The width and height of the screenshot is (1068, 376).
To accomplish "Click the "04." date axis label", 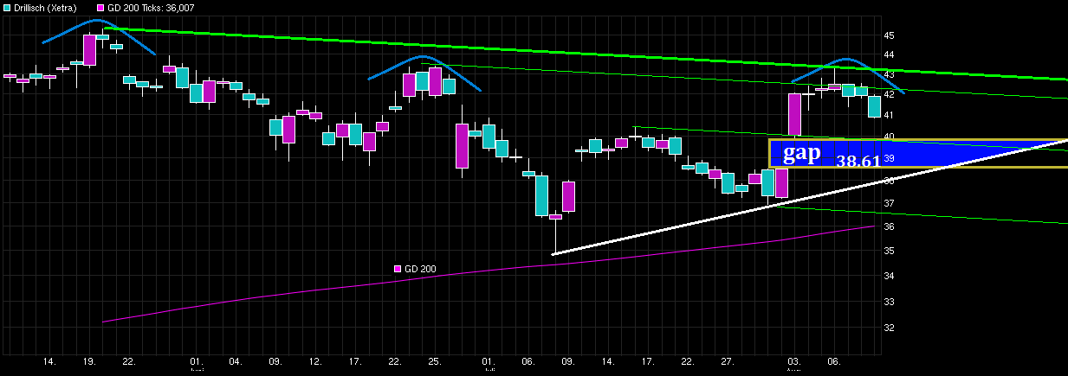I will [x=235, y=361].
